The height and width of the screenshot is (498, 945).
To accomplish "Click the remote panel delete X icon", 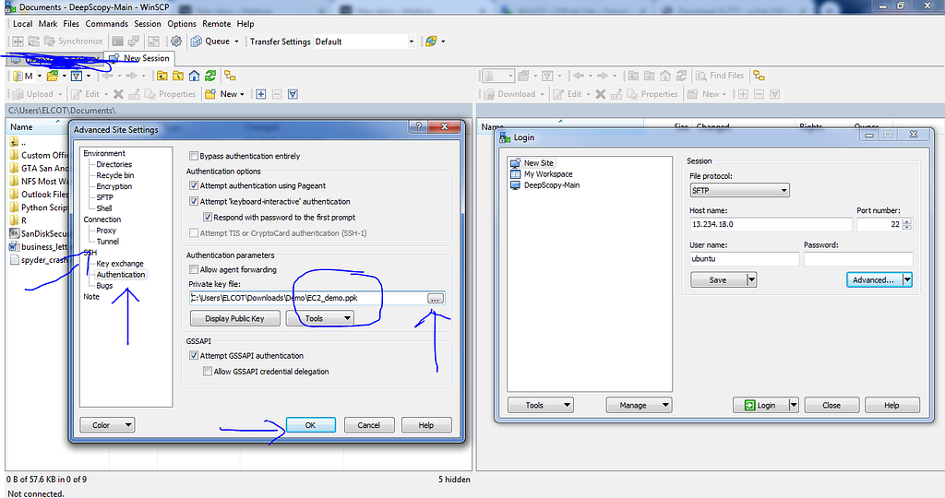I will pos(600,94).
